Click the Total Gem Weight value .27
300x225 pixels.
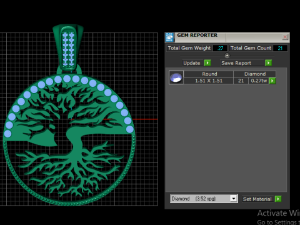click(220, 48)
